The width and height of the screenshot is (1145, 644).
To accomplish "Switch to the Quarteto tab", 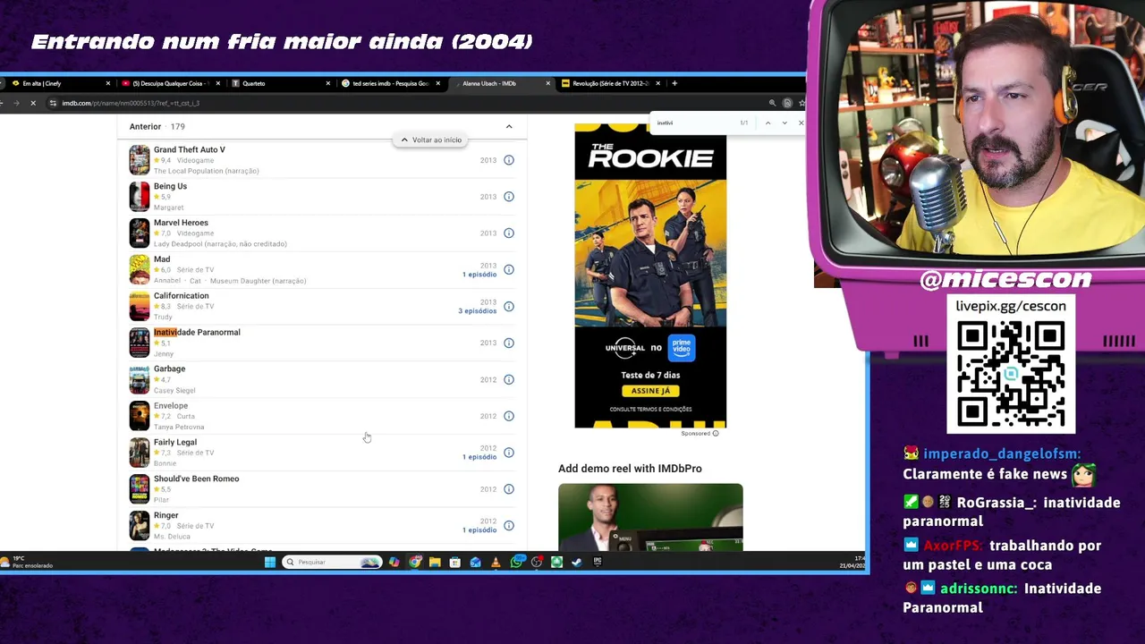I will [280, 83].
